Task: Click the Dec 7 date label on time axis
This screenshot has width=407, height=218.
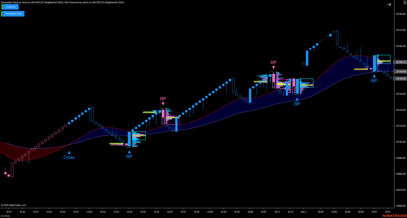Action: coord(304,212)
